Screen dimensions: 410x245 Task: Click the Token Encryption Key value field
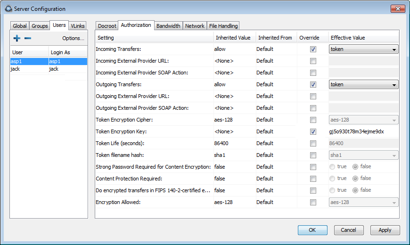click(x=363, y=131)
